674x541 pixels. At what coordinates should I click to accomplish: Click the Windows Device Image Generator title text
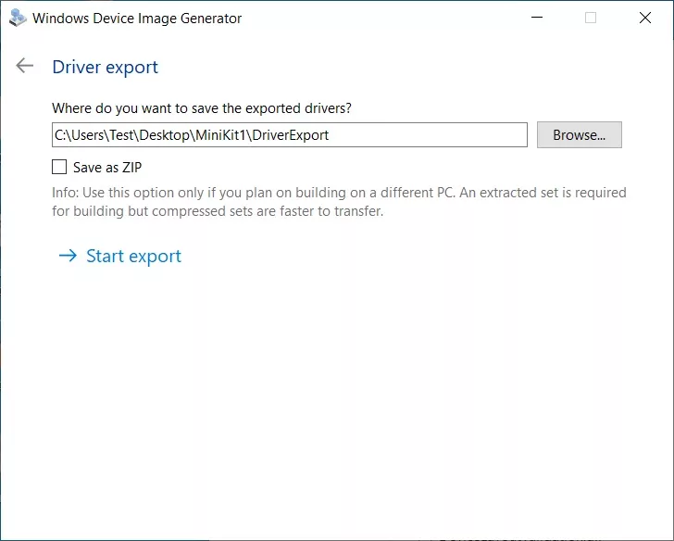137,19
